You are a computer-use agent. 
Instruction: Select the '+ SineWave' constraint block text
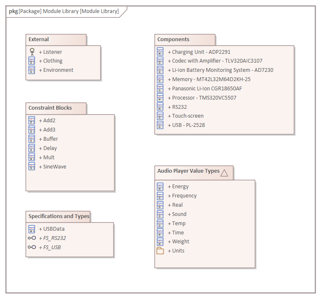[52, 167]
